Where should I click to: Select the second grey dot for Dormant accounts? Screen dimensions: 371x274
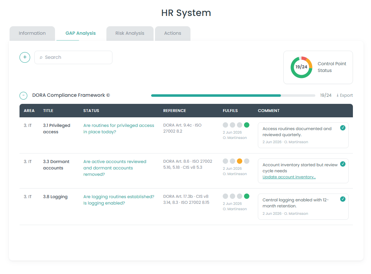click(x=233, y=161)
